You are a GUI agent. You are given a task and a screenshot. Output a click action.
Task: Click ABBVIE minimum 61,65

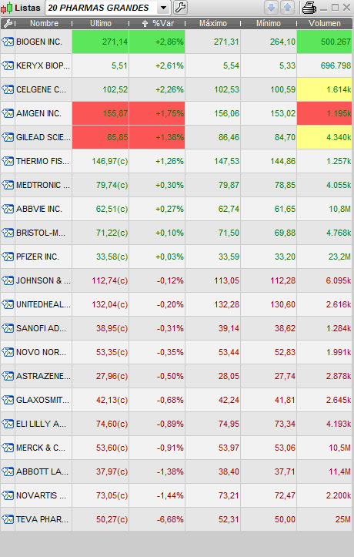click(285, 209)
